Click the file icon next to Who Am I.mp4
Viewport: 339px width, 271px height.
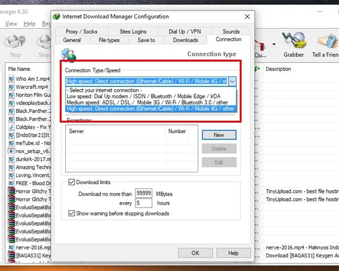tap(12, 79)
